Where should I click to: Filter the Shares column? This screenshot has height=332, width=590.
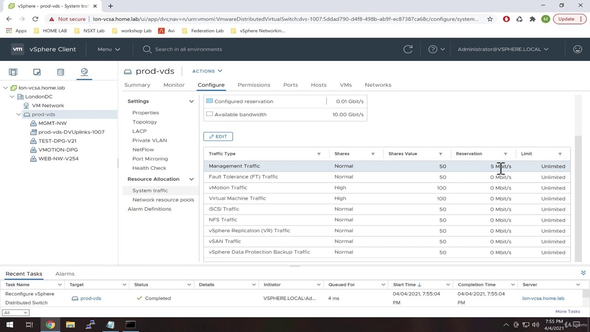click(373, 154)
